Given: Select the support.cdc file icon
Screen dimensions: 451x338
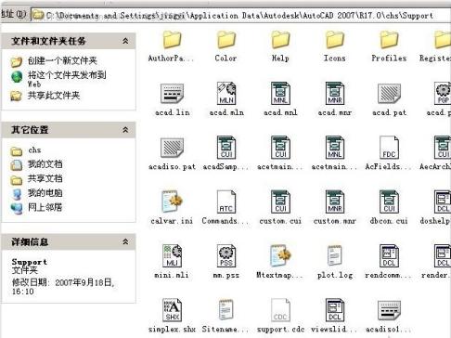Looking at the screenshot, I should (x=280, y=310).
